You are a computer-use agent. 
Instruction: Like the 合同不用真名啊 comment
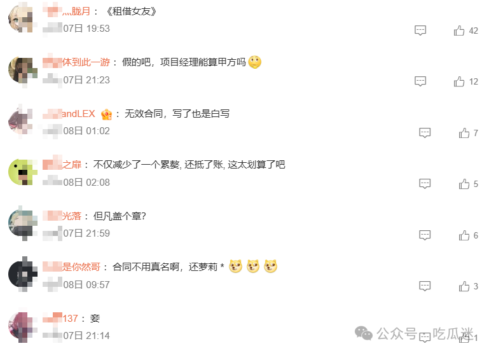coord(464,286)
